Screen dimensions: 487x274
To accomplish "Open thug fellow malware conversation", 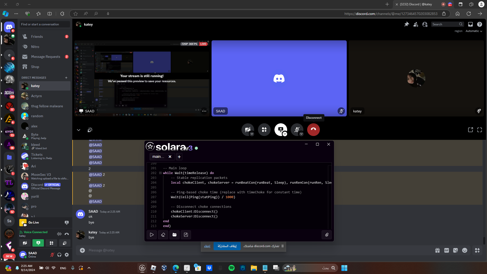I will pos(45,106).
